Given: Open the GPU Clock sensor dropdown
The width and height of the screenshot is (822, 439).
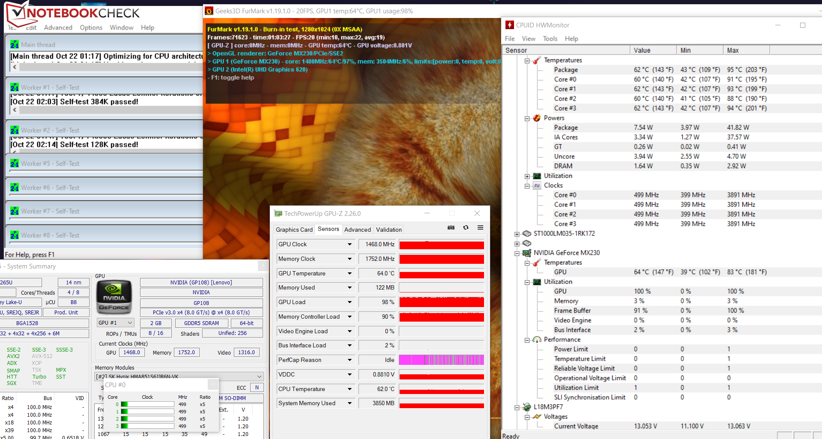Looking at the screenshot, I should pos(350,245).
